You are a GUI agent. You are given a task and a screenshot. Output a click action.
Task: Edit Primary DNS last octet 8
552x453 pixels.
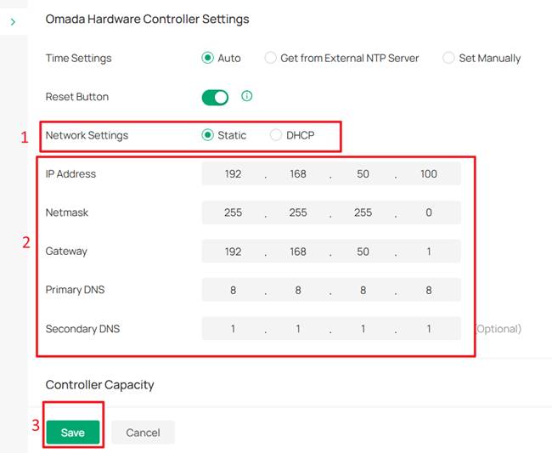click(x=428, y=290)
